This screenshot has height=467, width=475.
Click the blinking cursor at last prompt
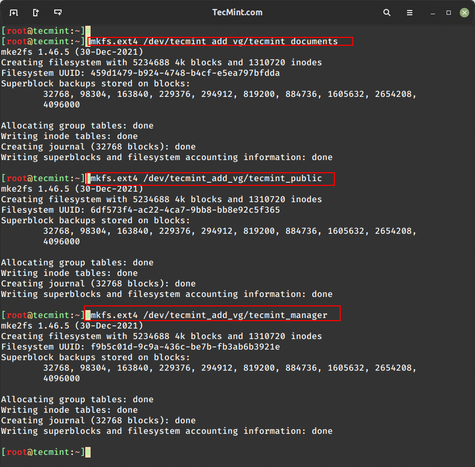click(87, 452)
